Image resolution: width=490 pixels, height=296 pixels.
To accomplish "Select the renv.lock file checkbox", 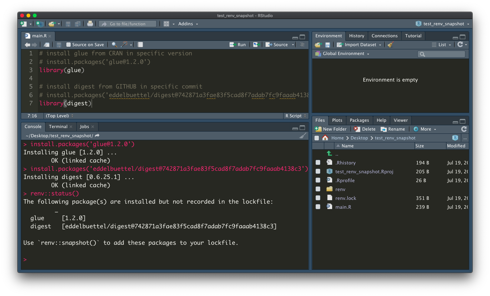I will [318, 198].
